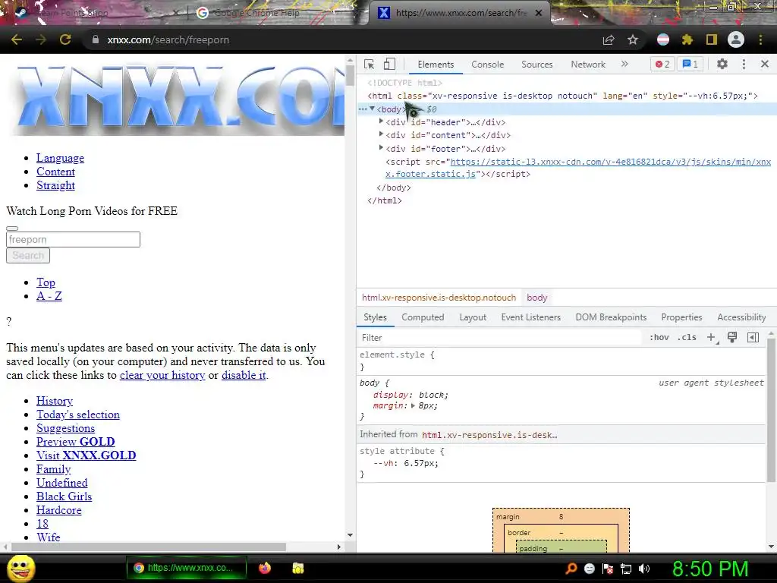Open the smiley start button on taskbar

(20, 569)
